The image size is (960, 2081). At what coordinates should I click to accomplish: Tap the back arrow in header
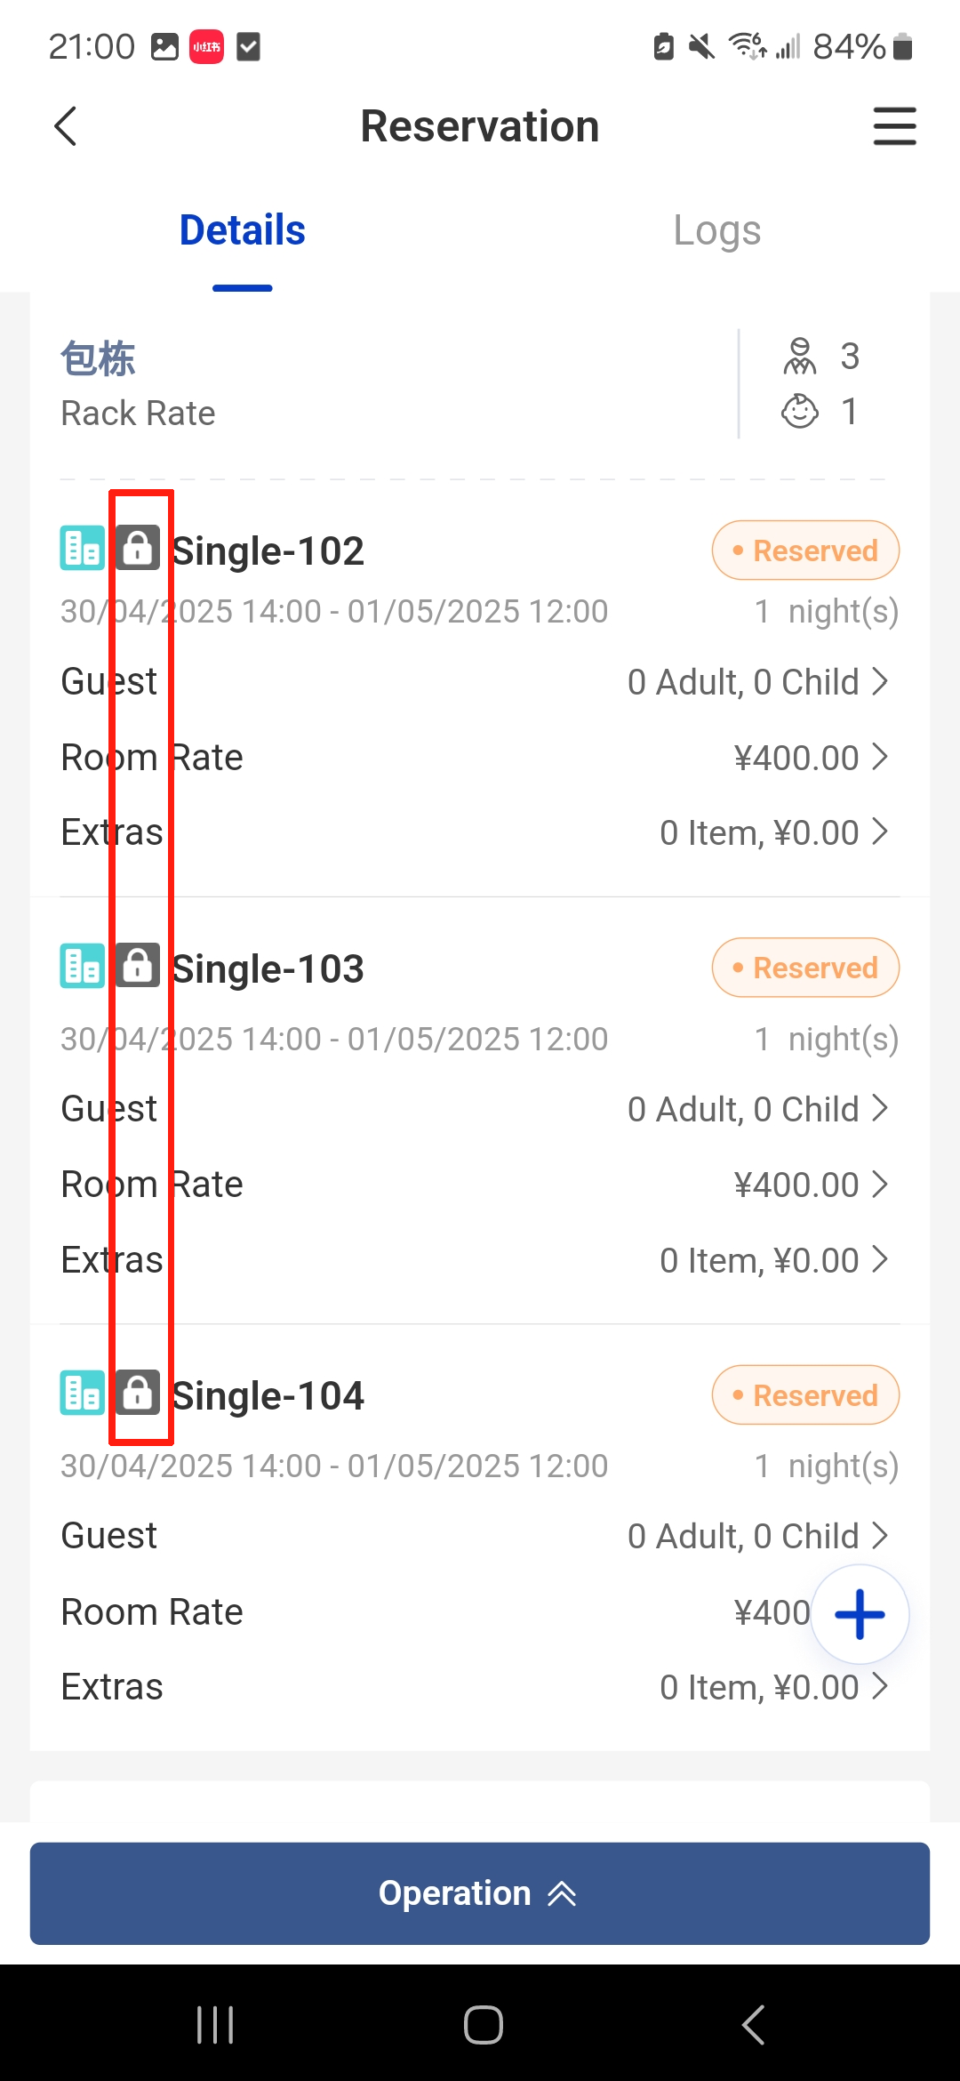(x=66, y=126)
